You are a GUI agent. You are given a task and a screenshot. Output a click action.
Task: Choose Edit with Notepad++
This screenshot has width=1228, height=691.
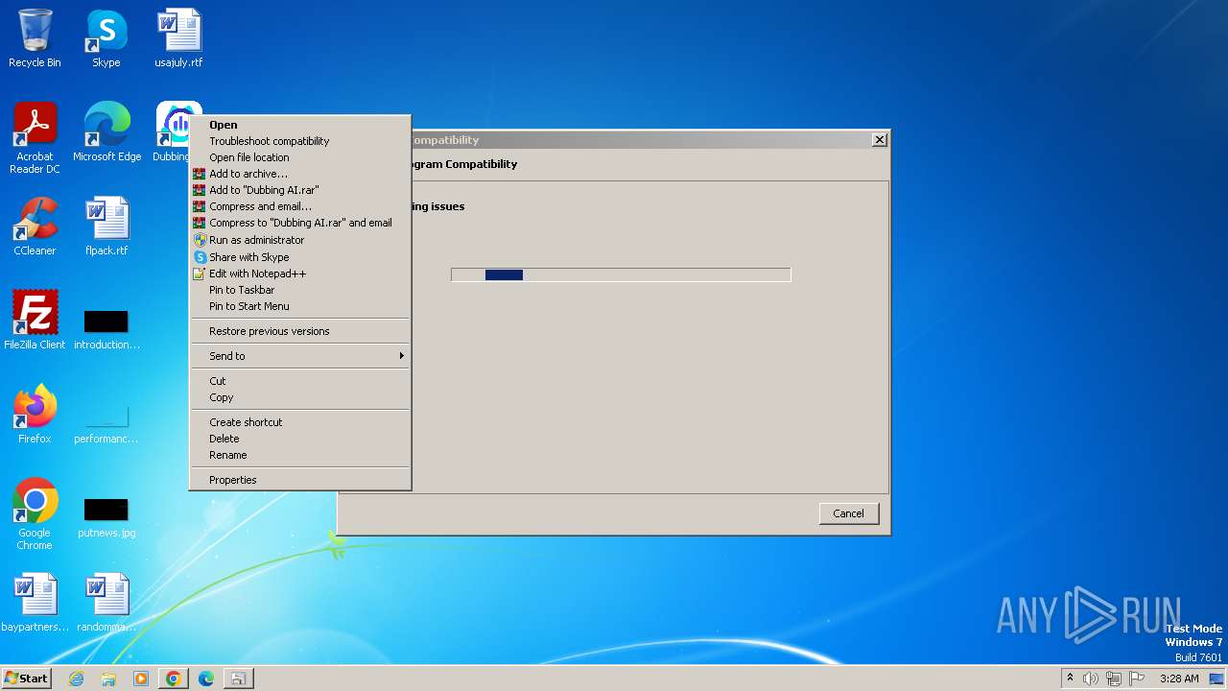click(x=300, y=274)
